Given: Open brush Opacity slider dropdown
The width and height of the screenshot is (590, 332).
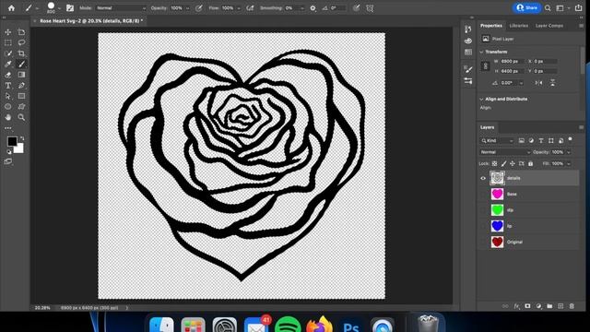Looking at the screenshot, I should (x=187, y=8).
